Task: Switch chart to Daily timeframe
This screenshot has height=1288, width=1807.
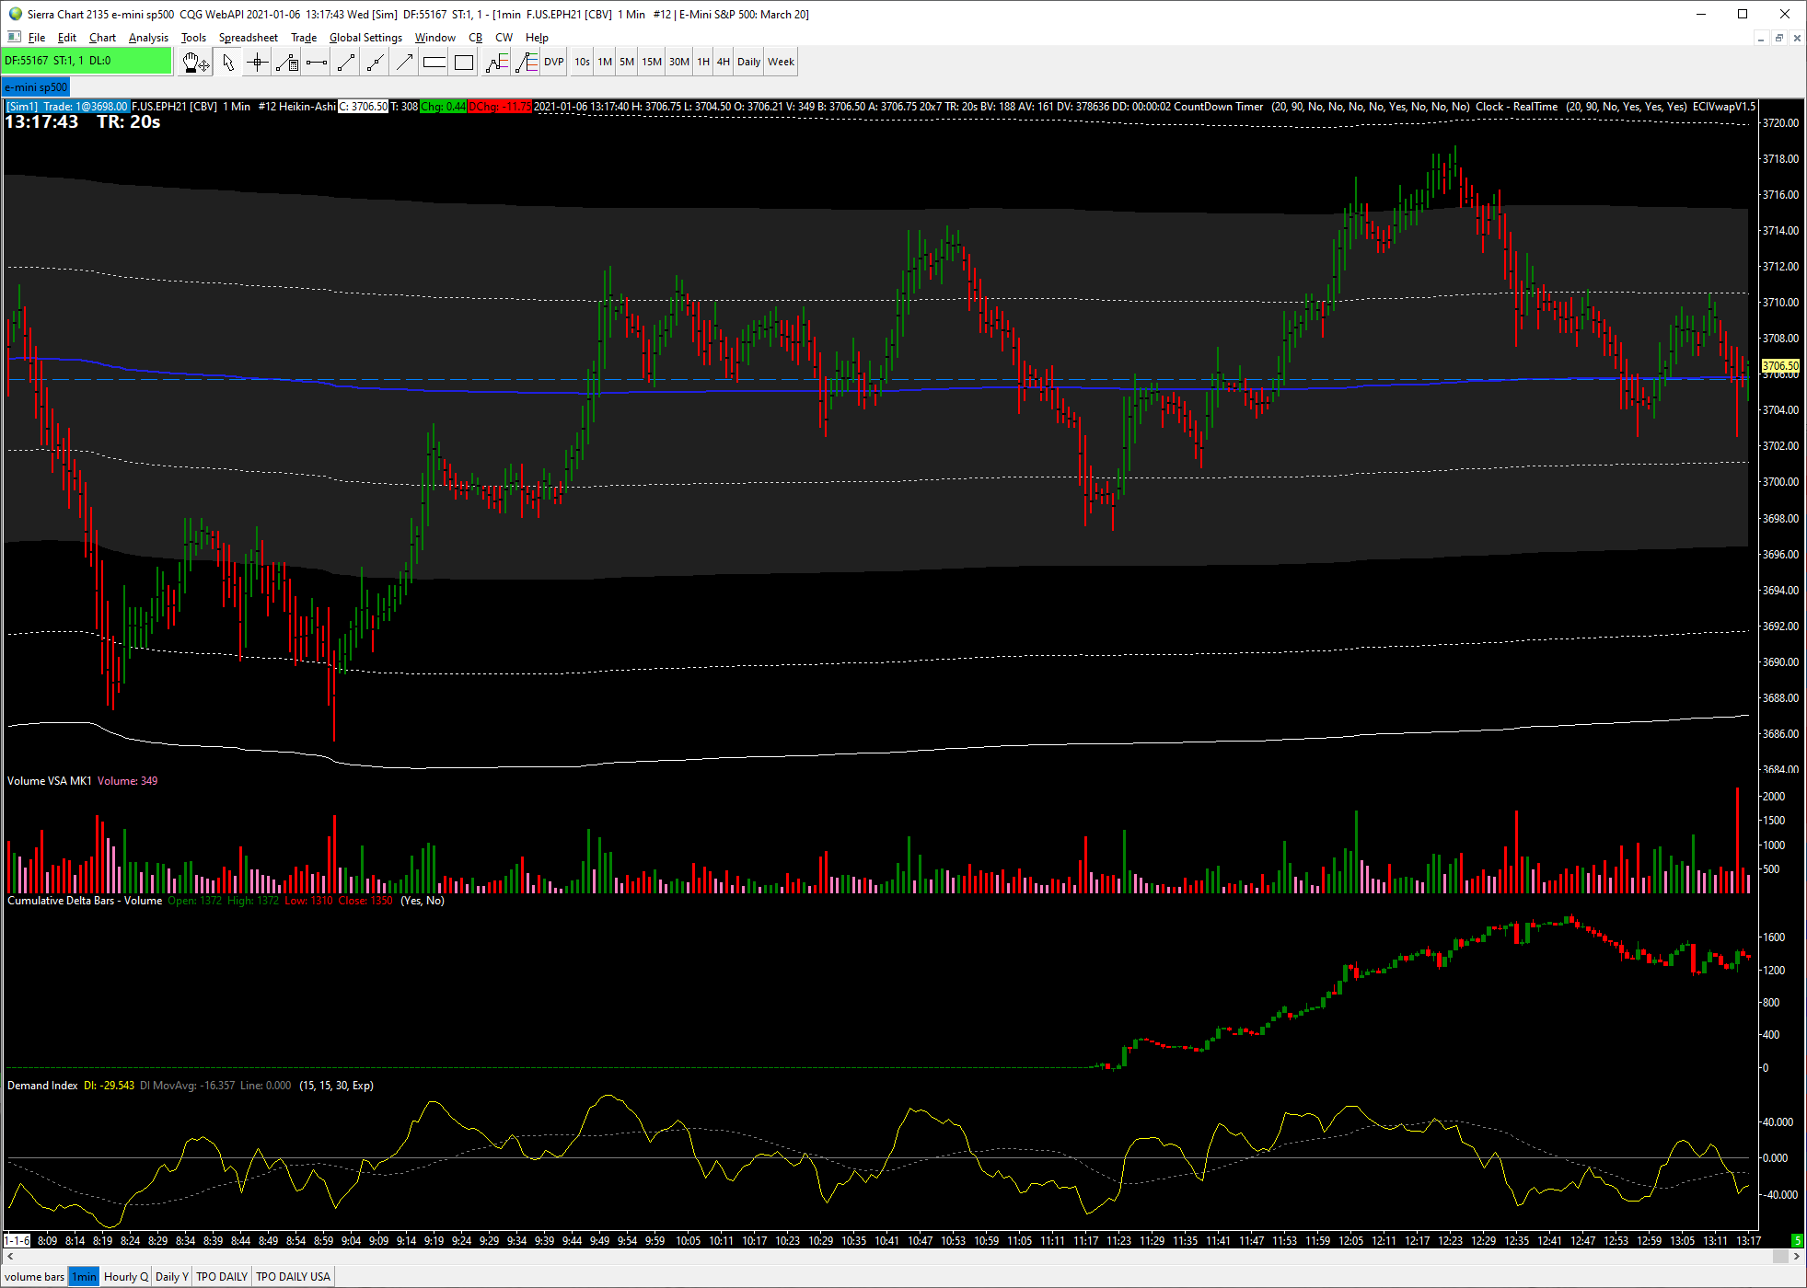Action: 749,63
